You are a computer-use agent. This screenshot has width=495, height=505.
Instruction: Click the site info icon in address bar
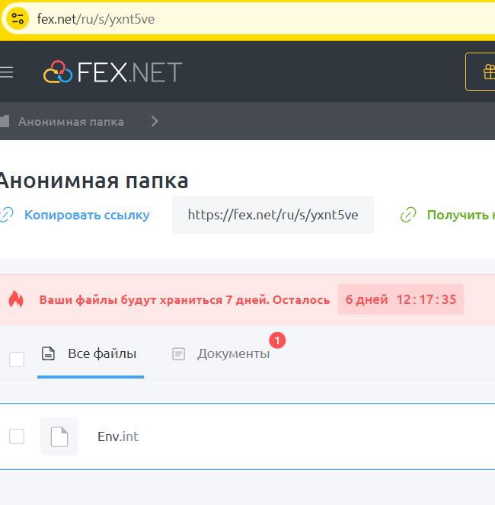coord(18,19)
